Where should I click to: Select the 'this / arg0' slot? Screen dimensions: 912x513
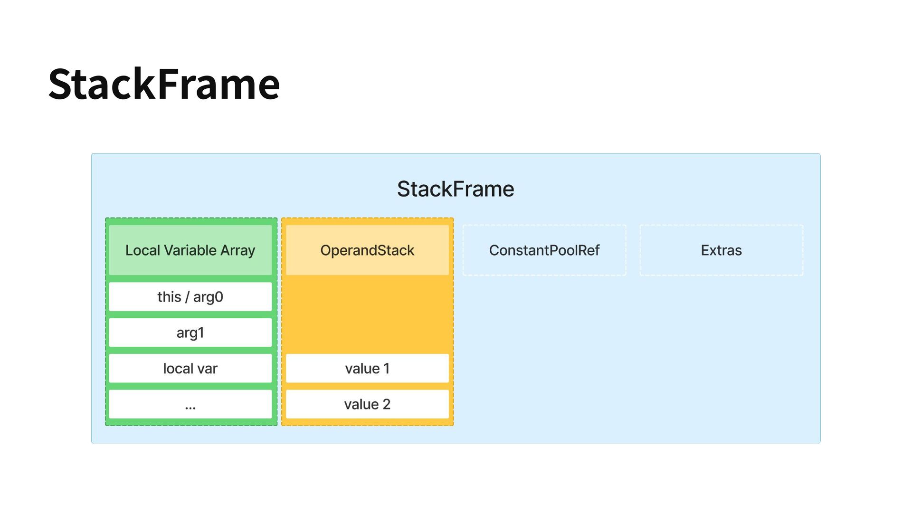click(x=190, y=297)
